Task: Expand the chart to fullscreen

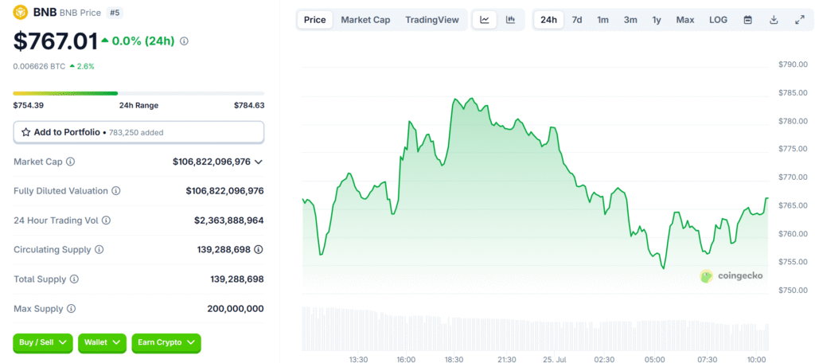Action: click(799, 20)
